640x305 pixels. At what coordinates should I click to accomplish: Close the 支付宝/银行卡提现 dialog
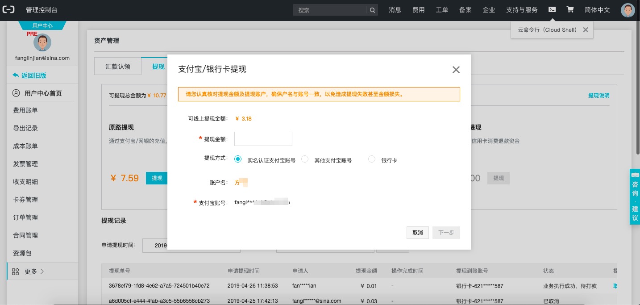(456, 70)
